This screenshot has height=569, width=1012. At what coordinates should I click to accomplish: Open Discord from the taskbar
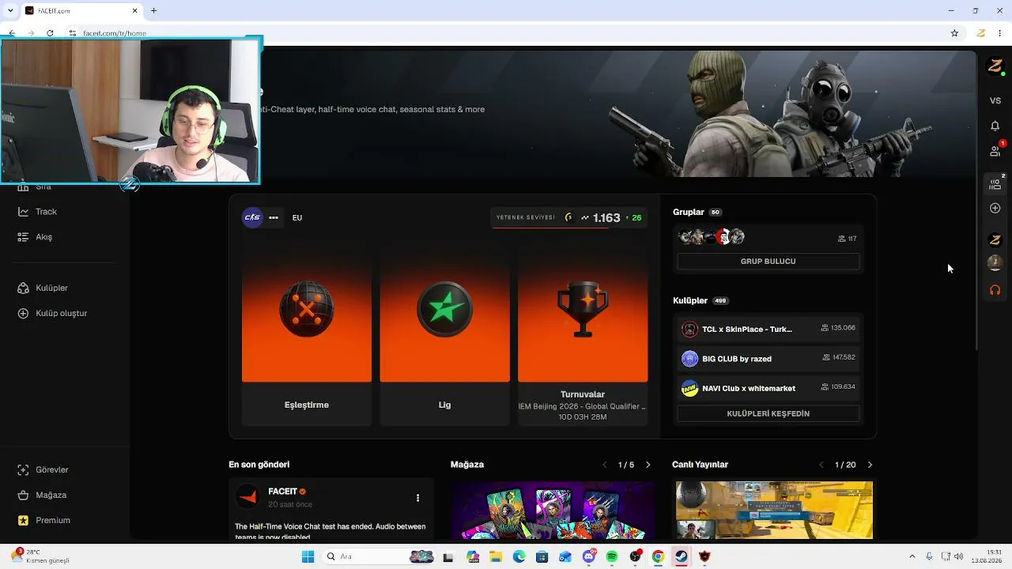(589, 557)
